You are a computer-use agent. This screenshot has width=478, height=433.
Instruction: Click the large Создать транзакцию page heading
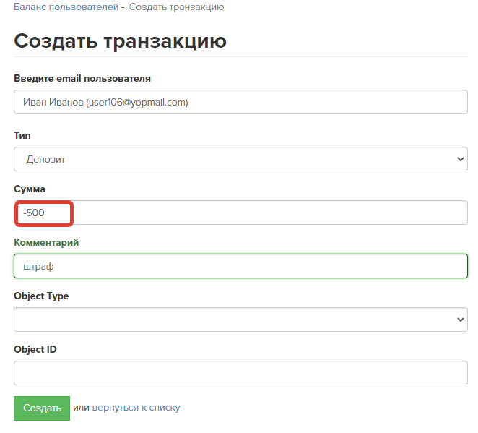click(120, 41)
